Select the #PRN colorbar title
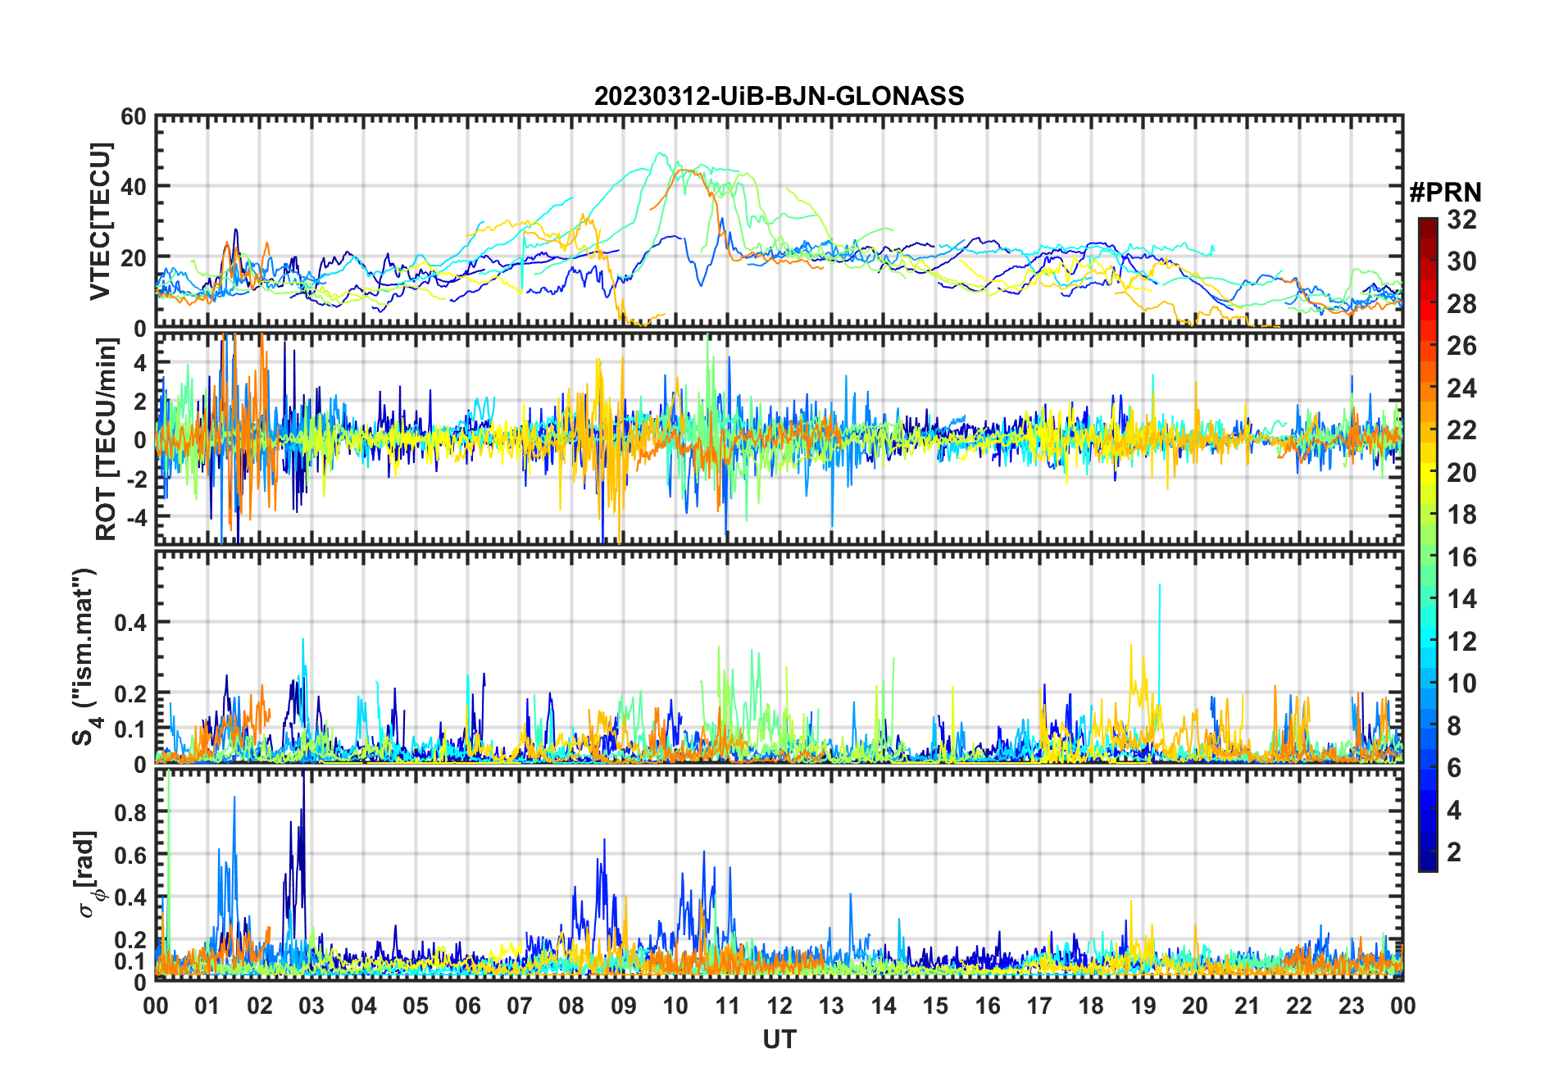 [1445, 193]
